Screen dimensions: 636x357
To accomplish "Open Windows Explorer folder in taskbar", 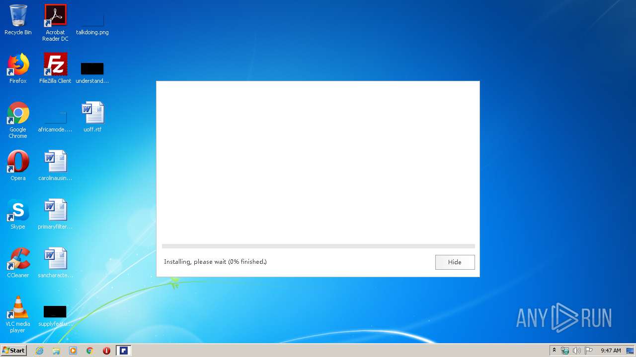I will coord(56,351).
